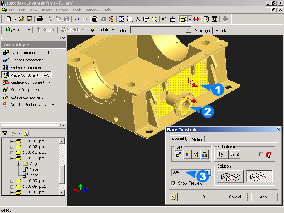Select the Insert constraint type icon
Image resolution: width=284 pixels, height=213 pixels.
click(x=204, y=154)
